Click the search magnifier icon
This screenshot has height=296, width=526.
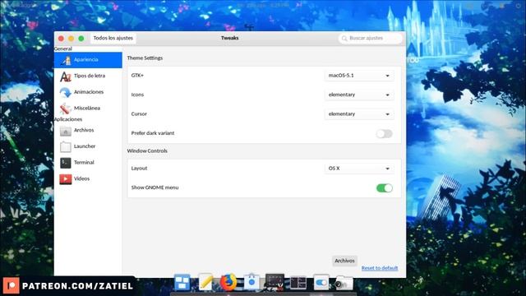click(344, 39)
